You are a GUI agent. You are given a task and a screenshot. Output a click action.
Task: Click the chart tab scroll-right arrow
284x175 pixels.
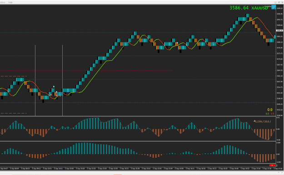[x=282, y=173]
